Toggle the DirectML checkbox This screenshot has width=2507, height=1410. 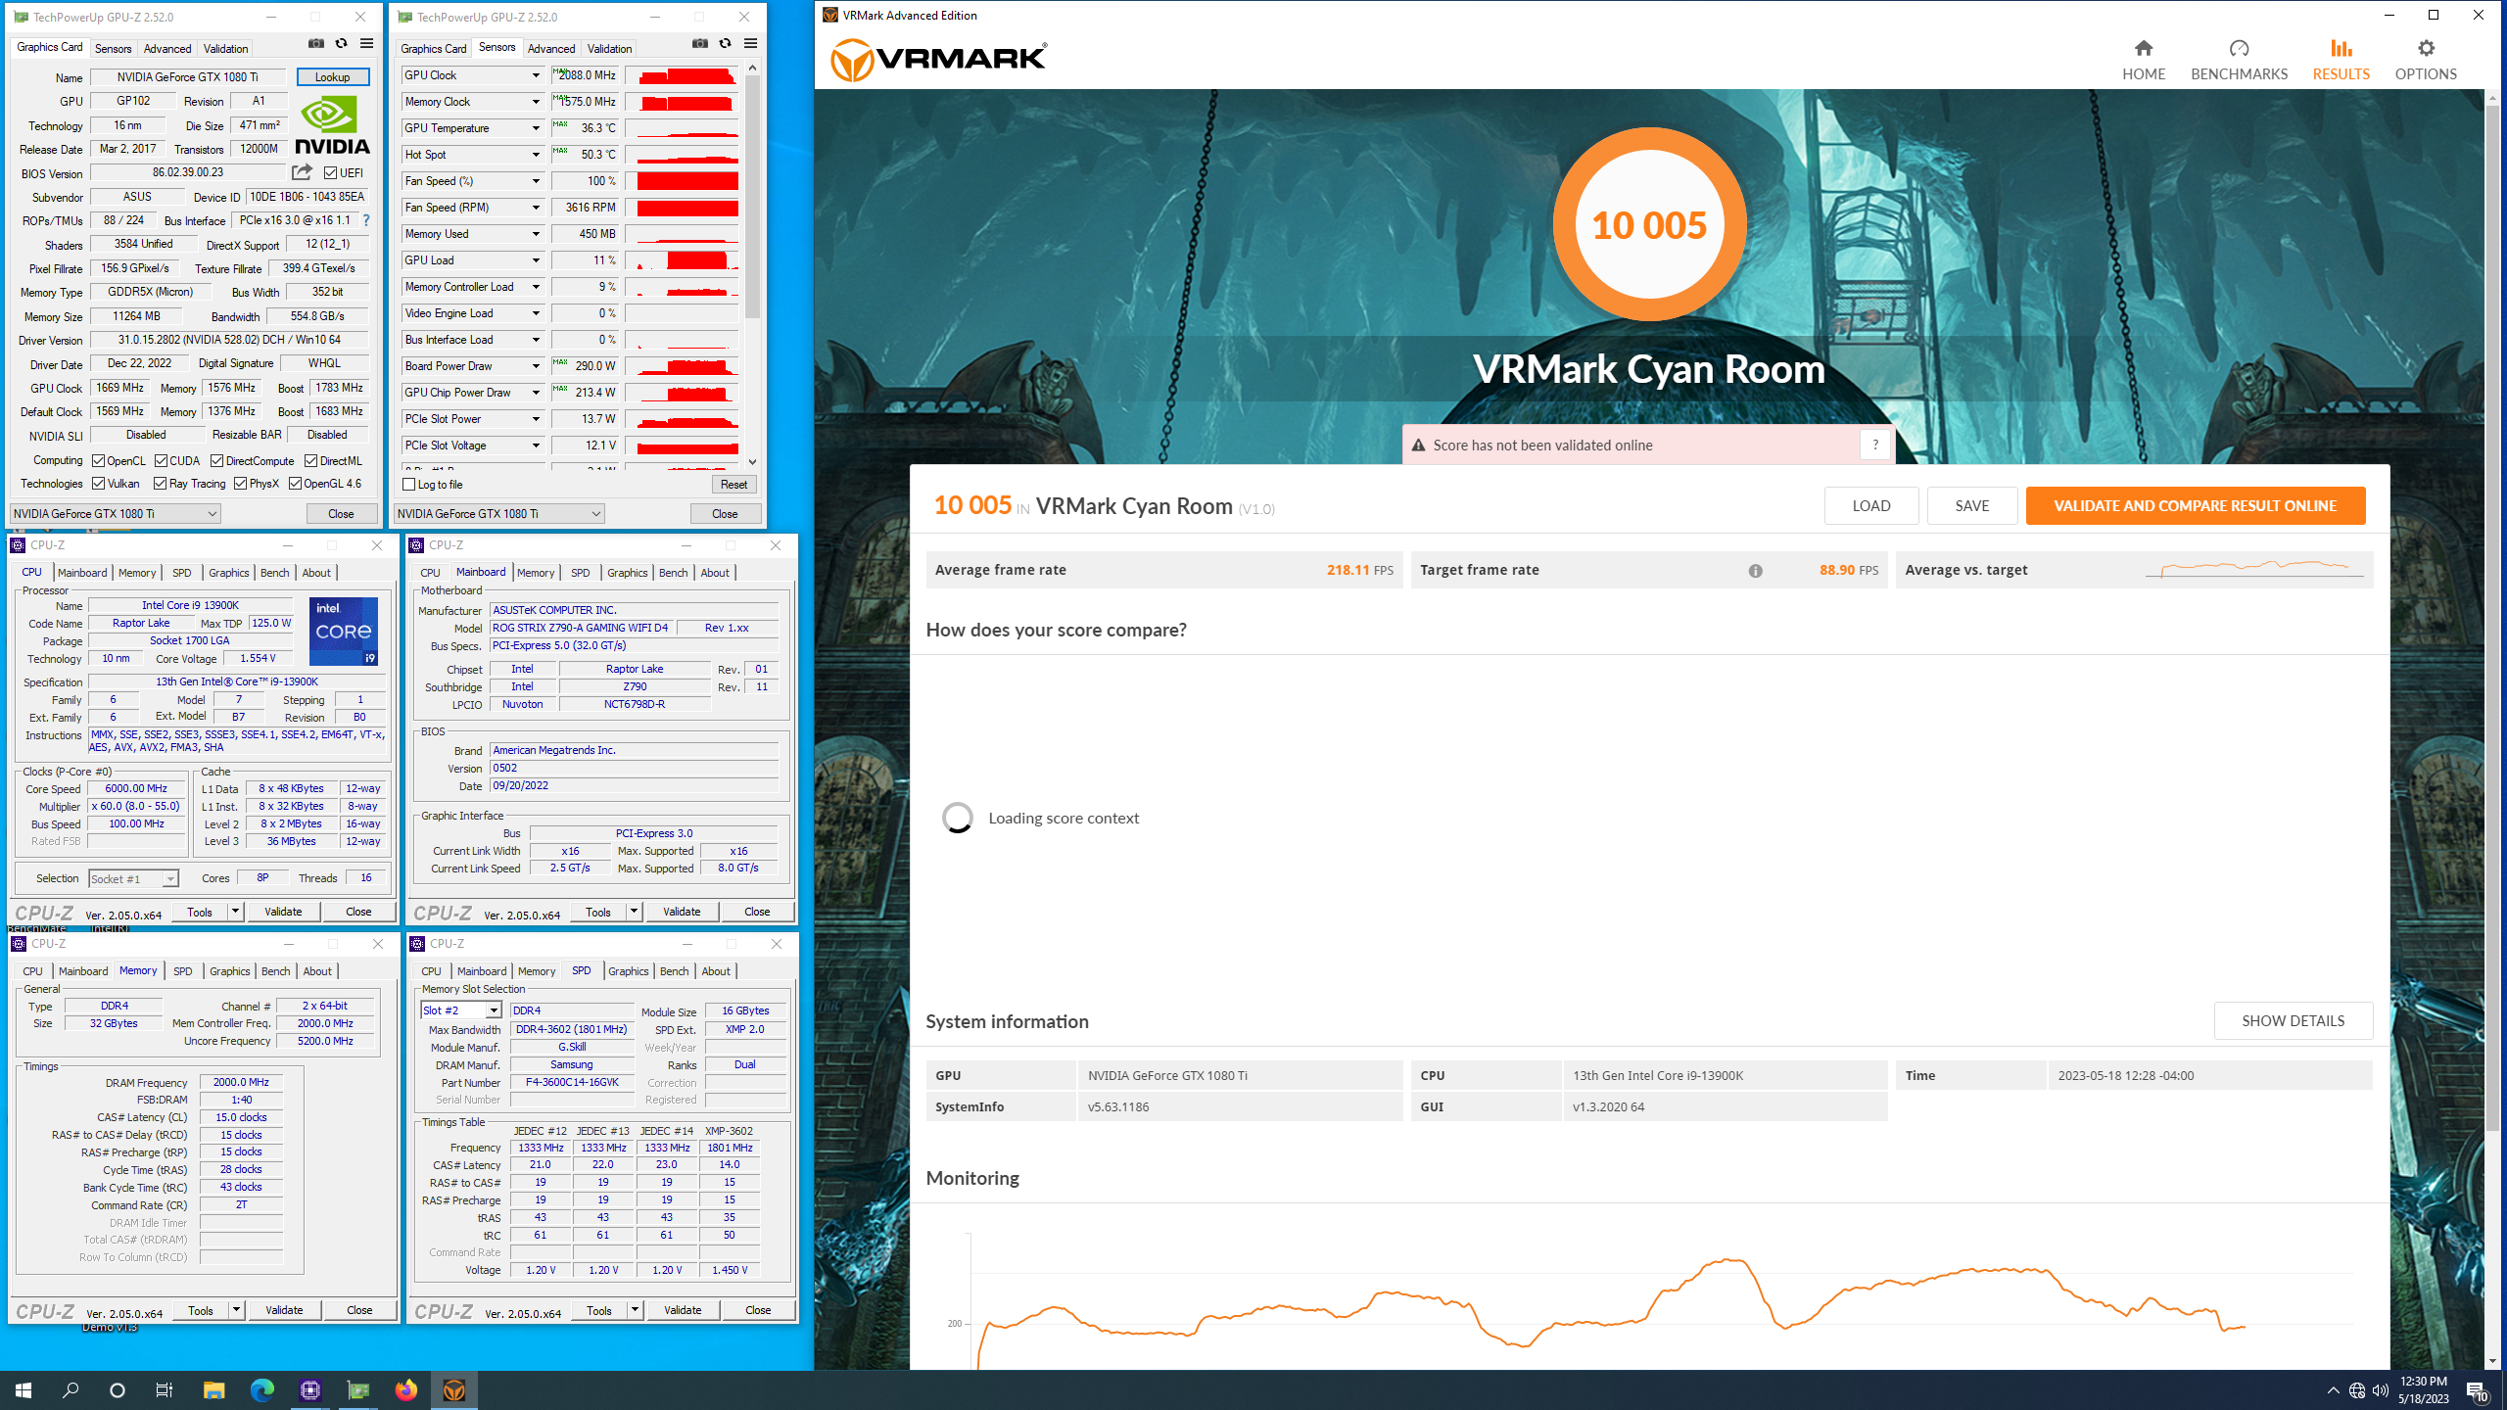tap(310, 461)
